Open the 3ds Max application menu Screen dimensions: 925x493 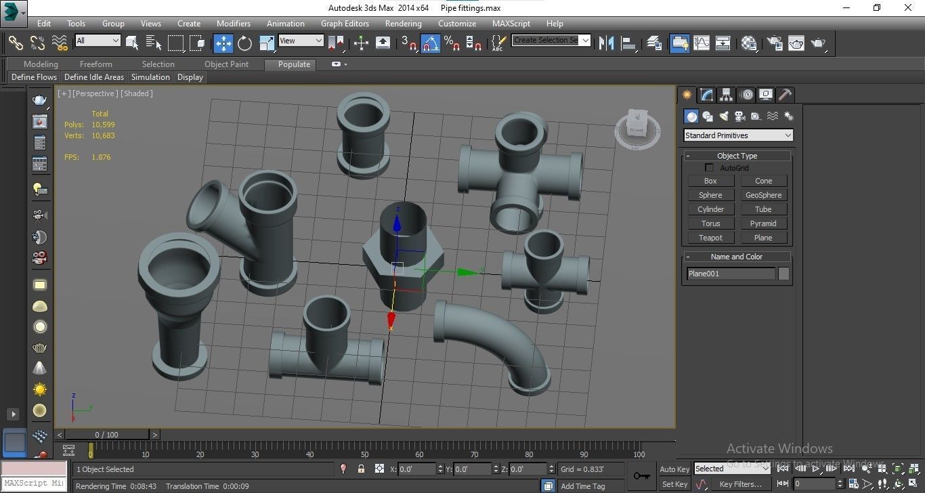[14, 12]
